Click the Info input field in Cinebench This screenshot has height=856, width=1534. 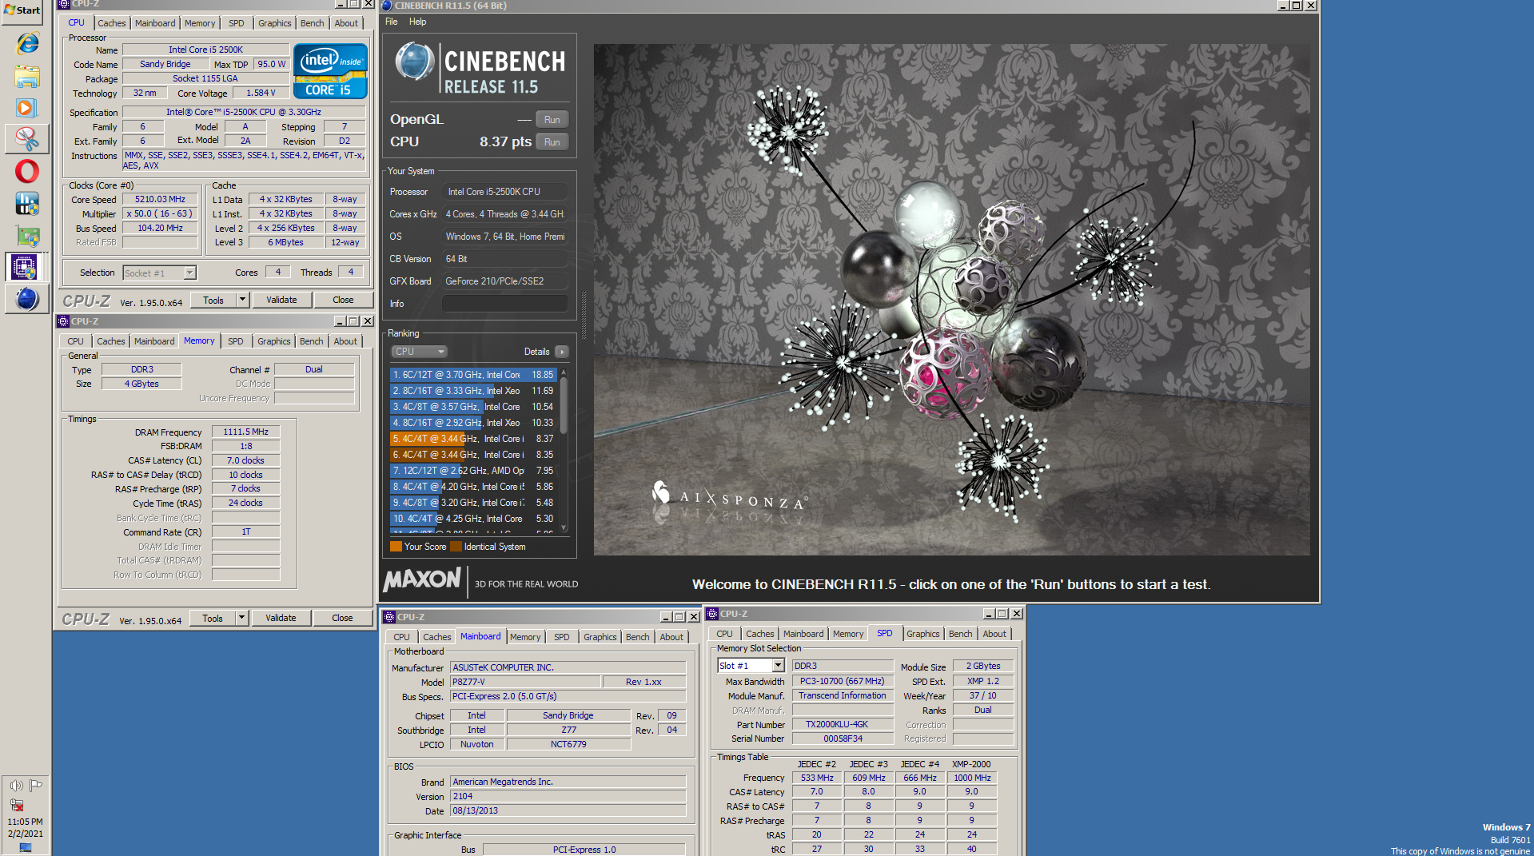pos(505,304)
